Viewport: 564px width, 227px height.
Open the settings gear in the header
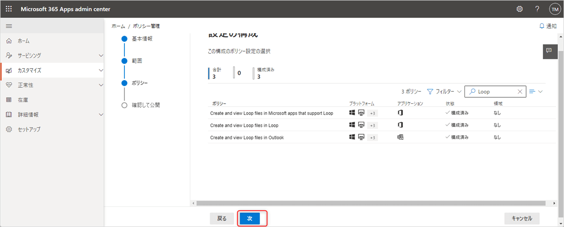coord(520,9)
